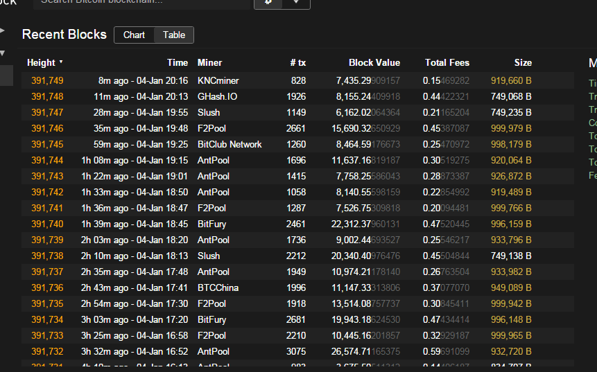This screenshot has height=372, width=597.
Task: Sort table by Time column
Action: click(x=178, y=62)
